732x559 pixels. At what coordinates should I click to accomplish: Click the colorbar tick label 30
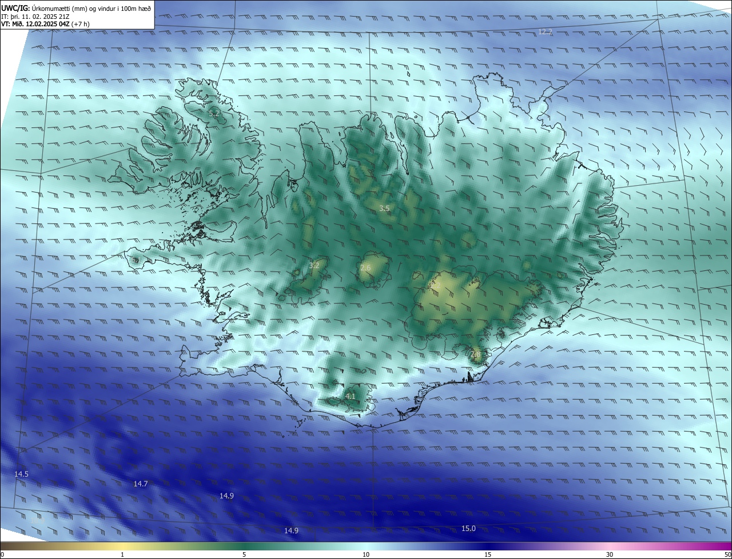coord(610,554)
